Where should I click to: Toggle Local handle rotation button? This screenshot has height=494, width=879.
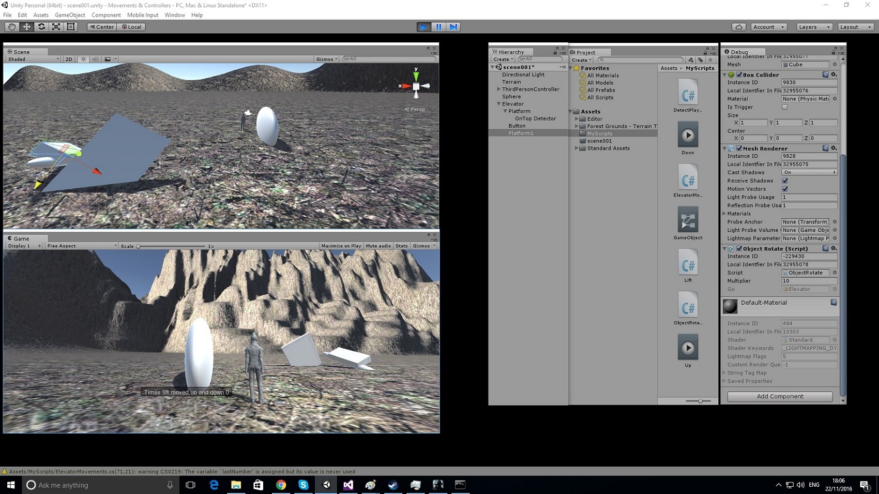131,27
